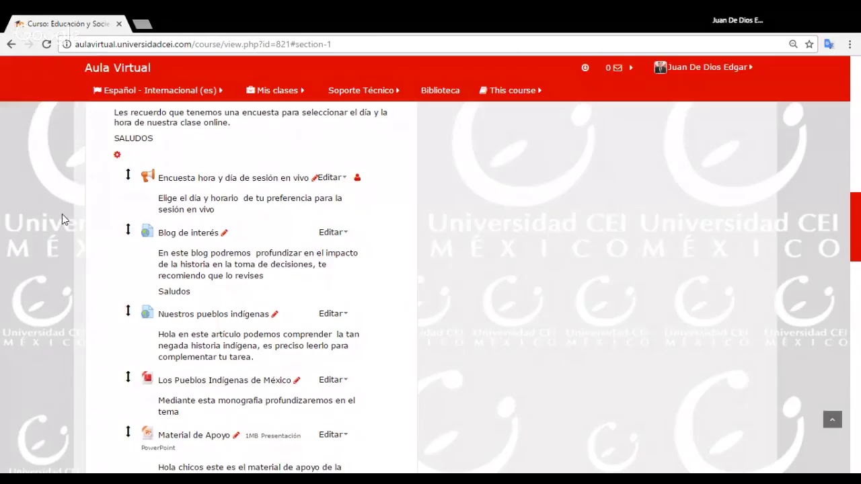Click the scroll-to-top arrow button
The image size is (861, 484).
[x=832, y=419]
